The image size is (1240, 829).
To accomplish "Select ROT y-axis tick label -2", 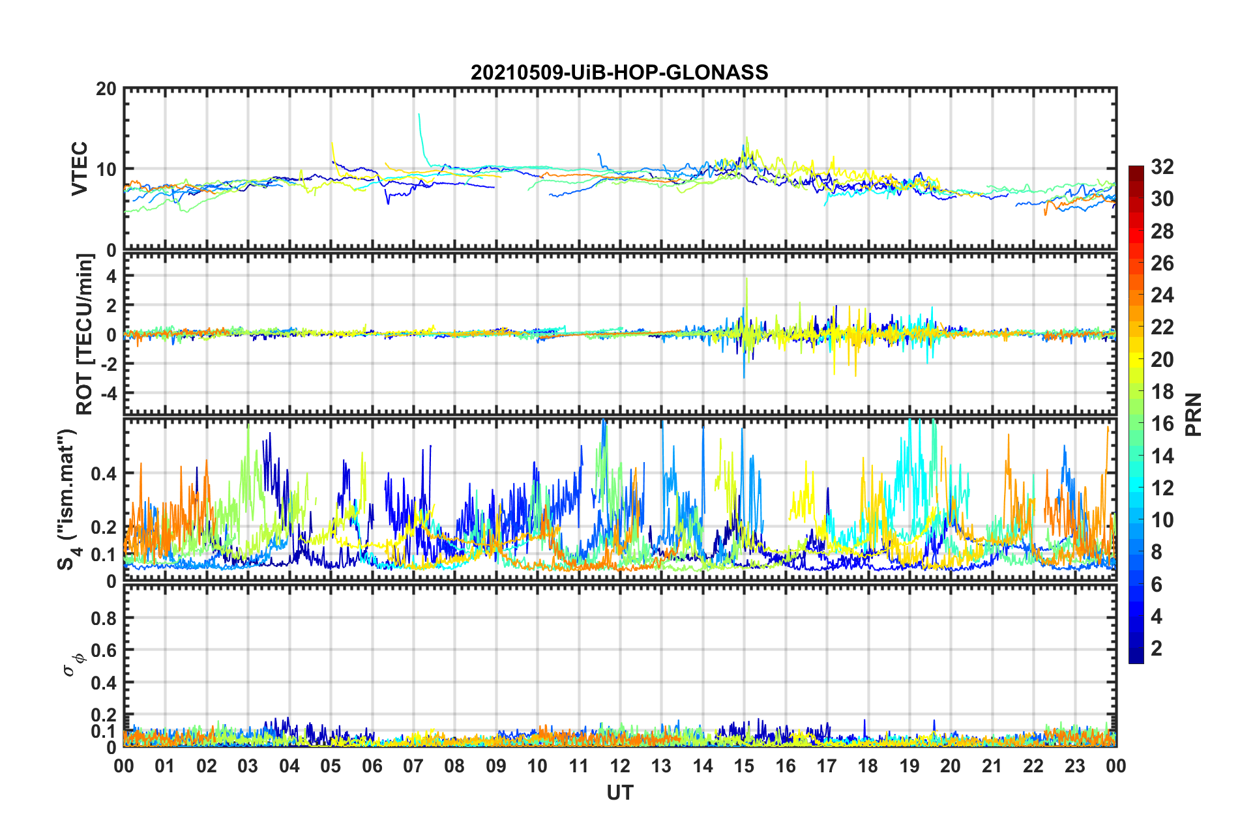I will [x=108, y=364].
